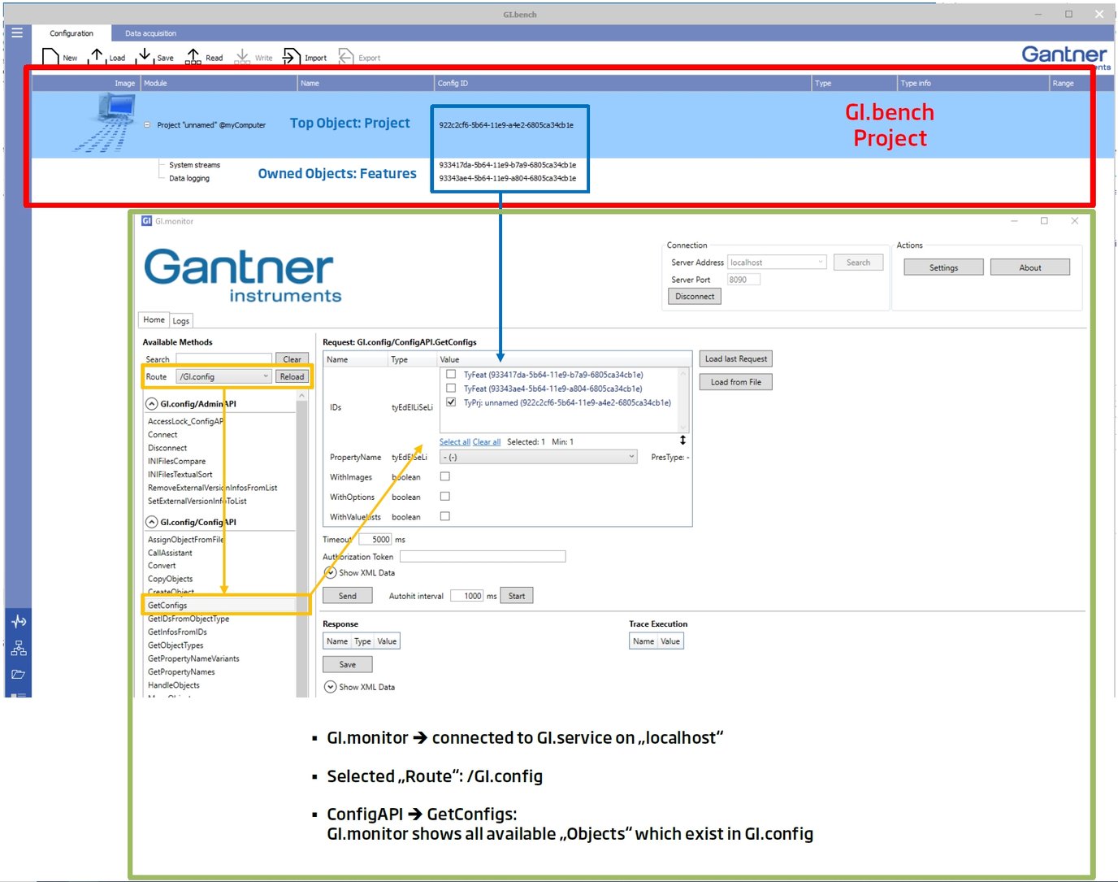Check the first TyFeat ID checkbox
The image size is (1118, 882).
(x=451, y=374)
